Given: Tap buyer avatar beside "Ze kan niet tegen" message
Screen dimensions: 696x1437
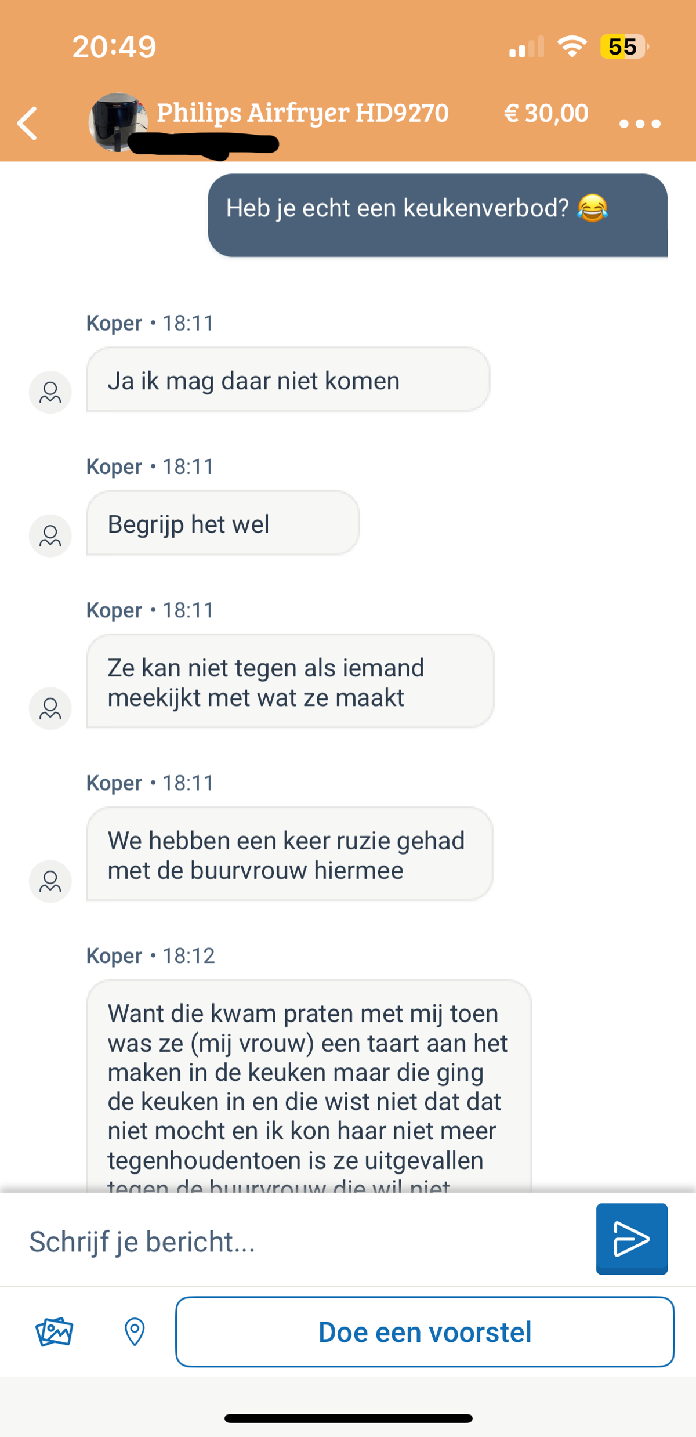Looking at the screenshot, I should click(x=50, y=708).
